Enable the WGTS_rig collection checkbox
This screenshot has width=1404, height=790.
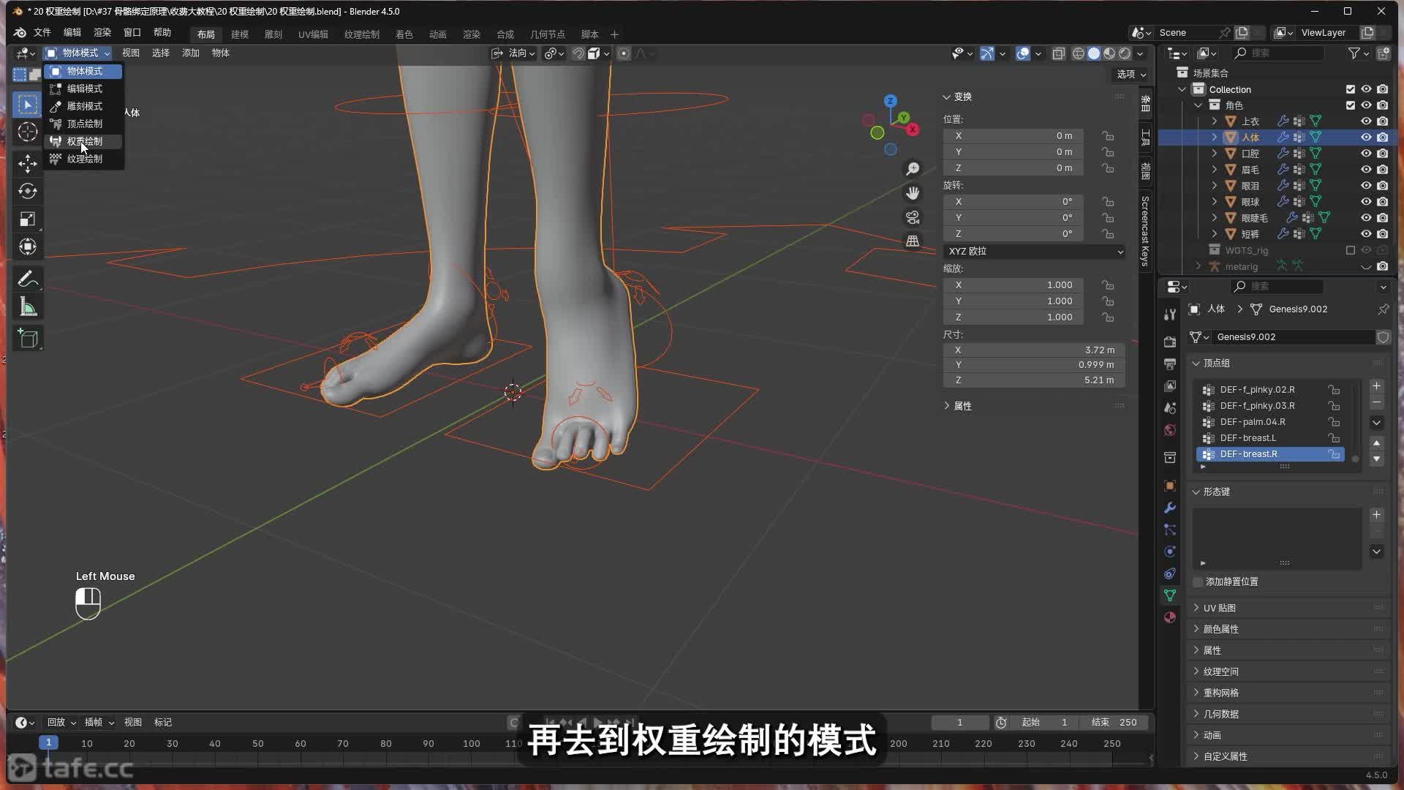1351,250
